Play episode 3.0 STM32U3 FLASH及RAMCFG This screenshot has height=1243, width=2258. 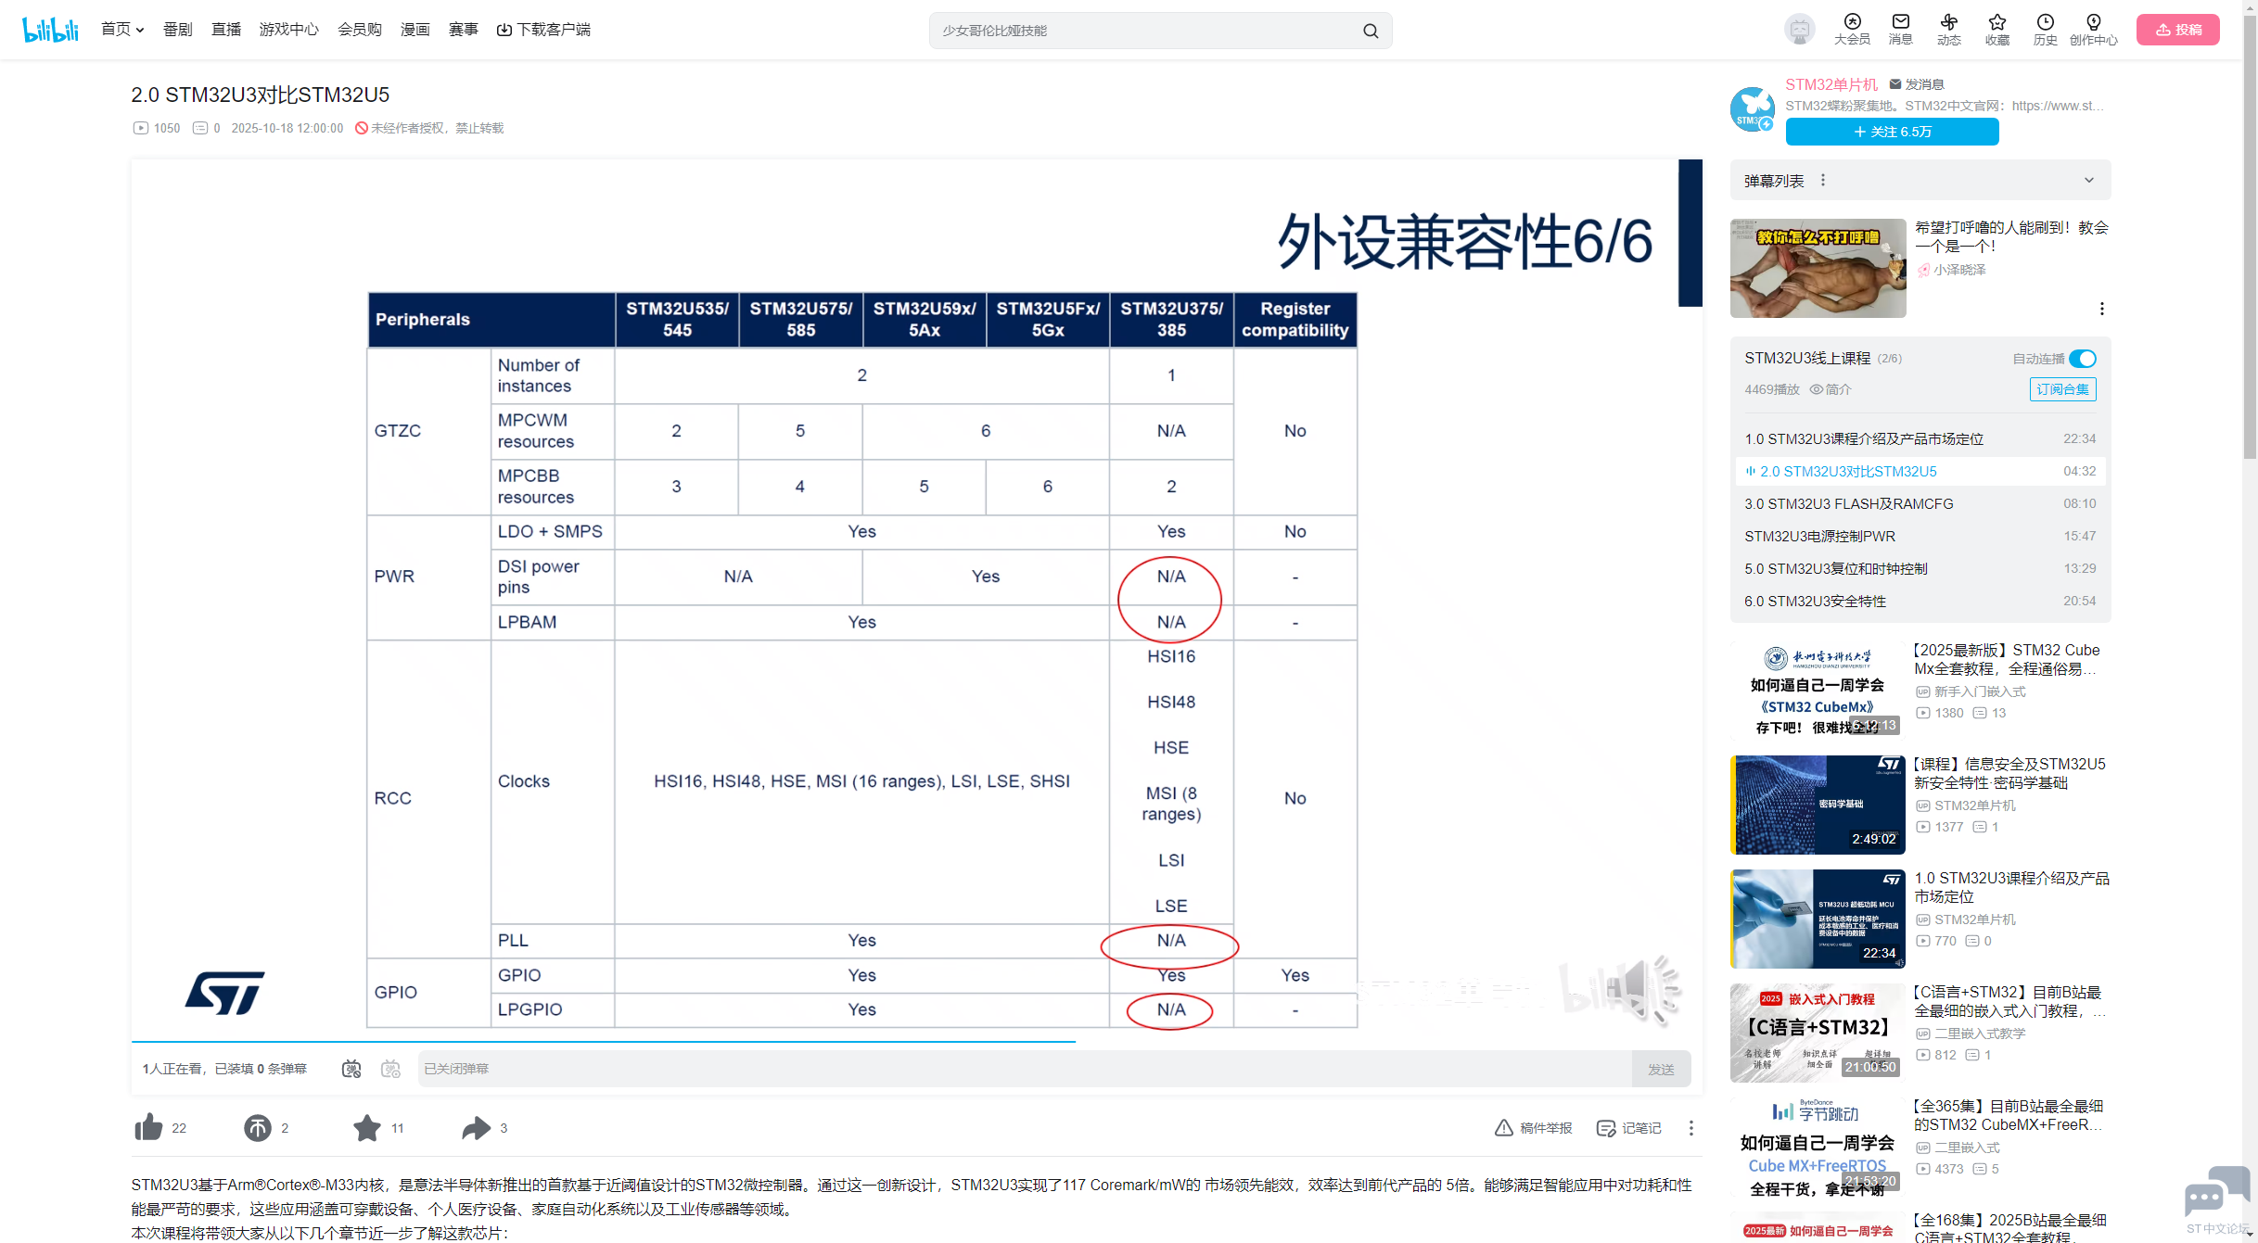(x=1920, y=503)
